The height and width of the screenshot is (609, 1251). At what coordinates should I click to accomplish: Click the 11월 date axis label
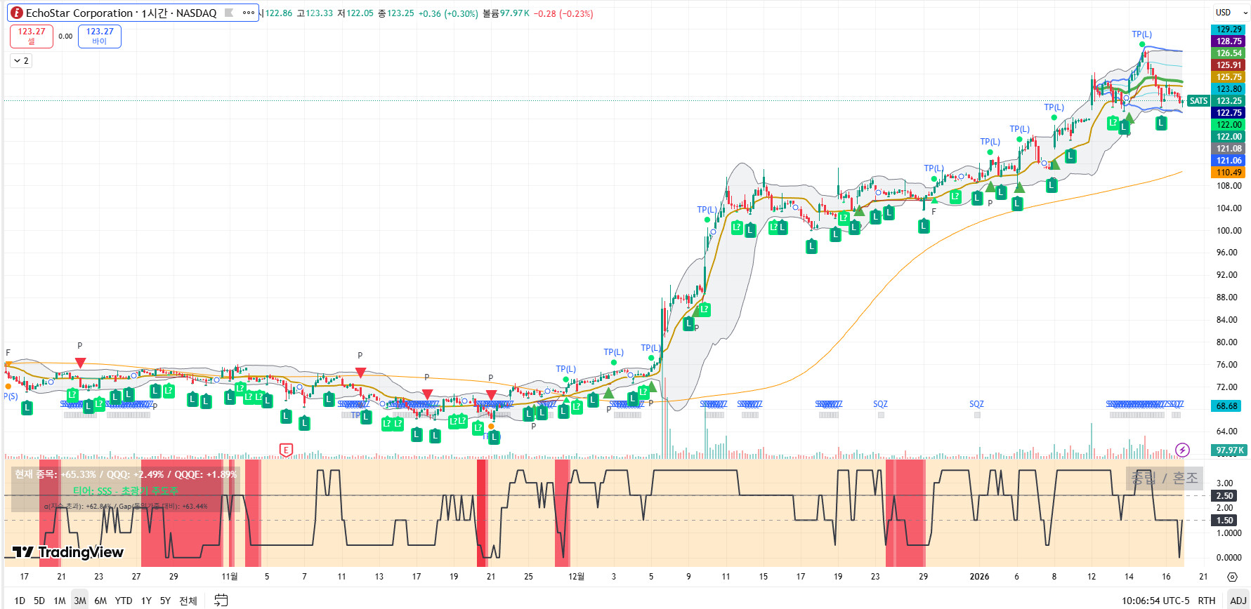coord(230,577)
